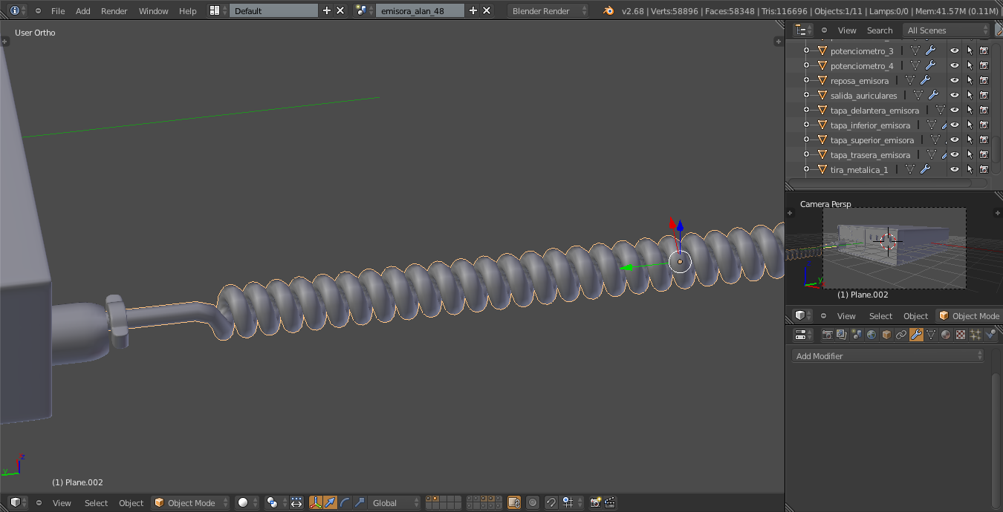Click the OpenGL render animation clapper icon
Image resolution: width=1003 pixels, height=512 pixels.
(610, 502)
